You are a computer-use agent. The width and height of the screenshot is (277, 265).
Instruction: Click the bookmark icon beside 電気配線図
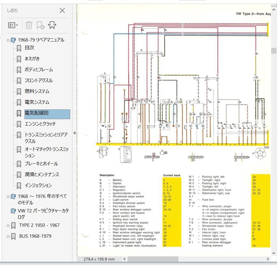coord(19,114)
